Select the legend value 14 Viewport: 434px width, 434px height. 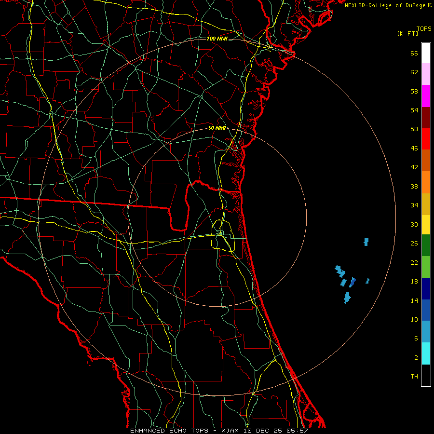coord(414,300)
